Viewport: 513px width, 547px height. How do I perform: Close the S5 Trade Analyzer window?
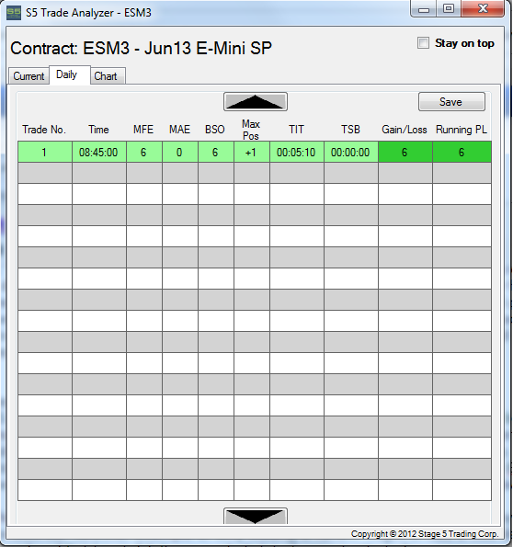[x=483, y=9]
